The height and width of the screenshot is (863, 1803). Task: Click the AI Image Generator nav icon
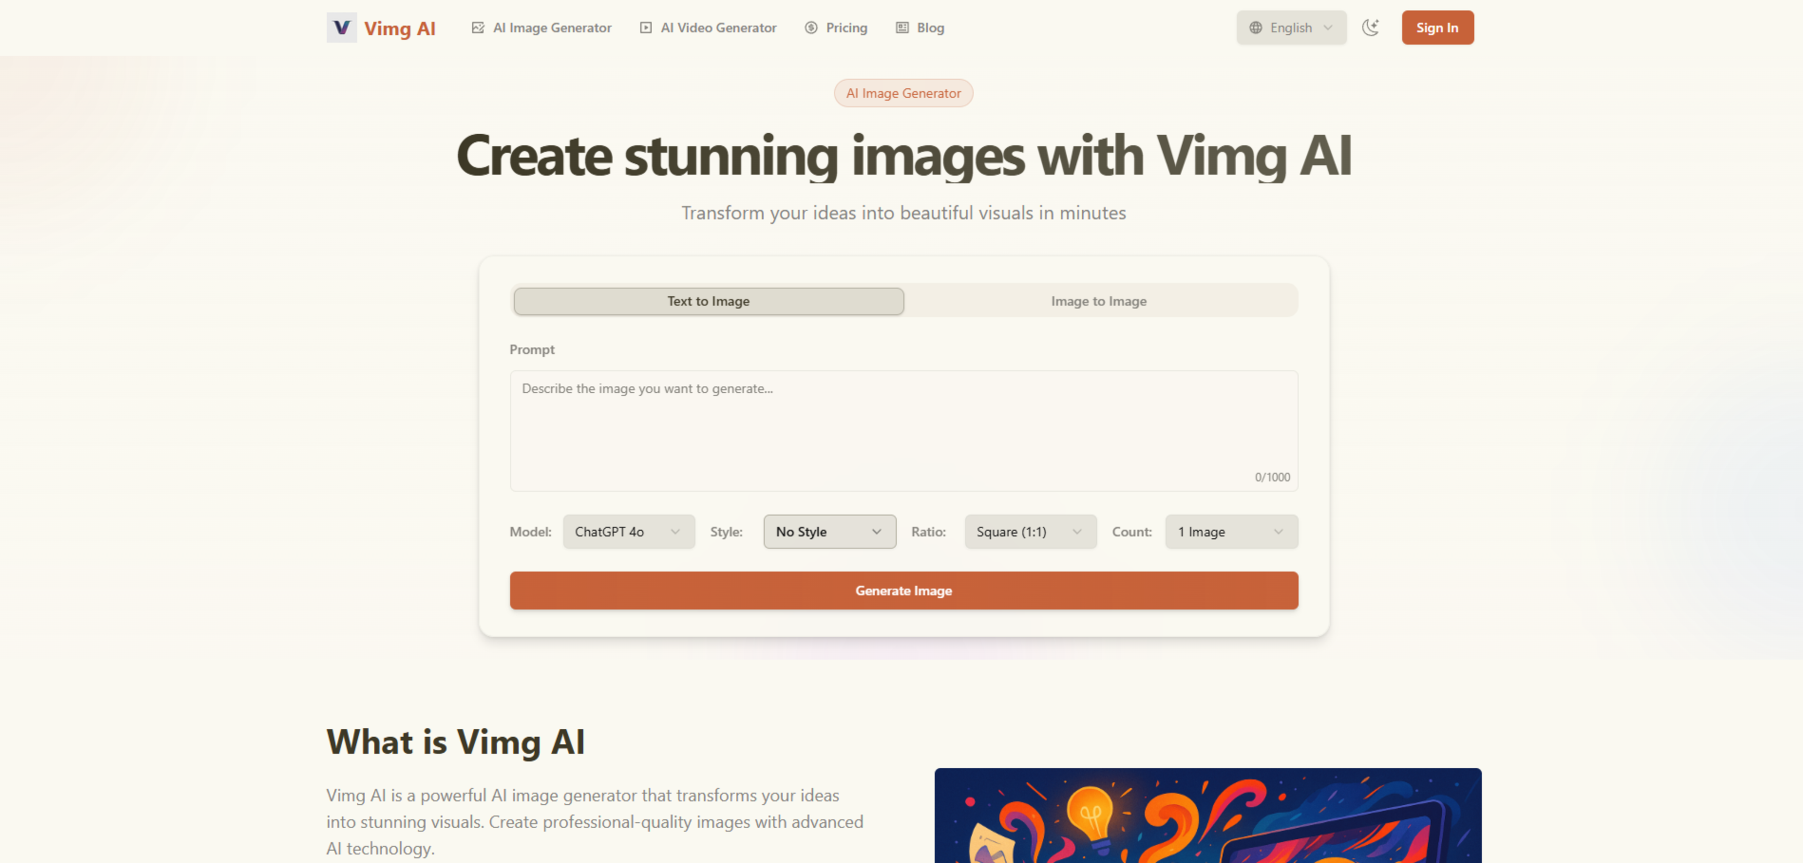[x=478, y=28]
